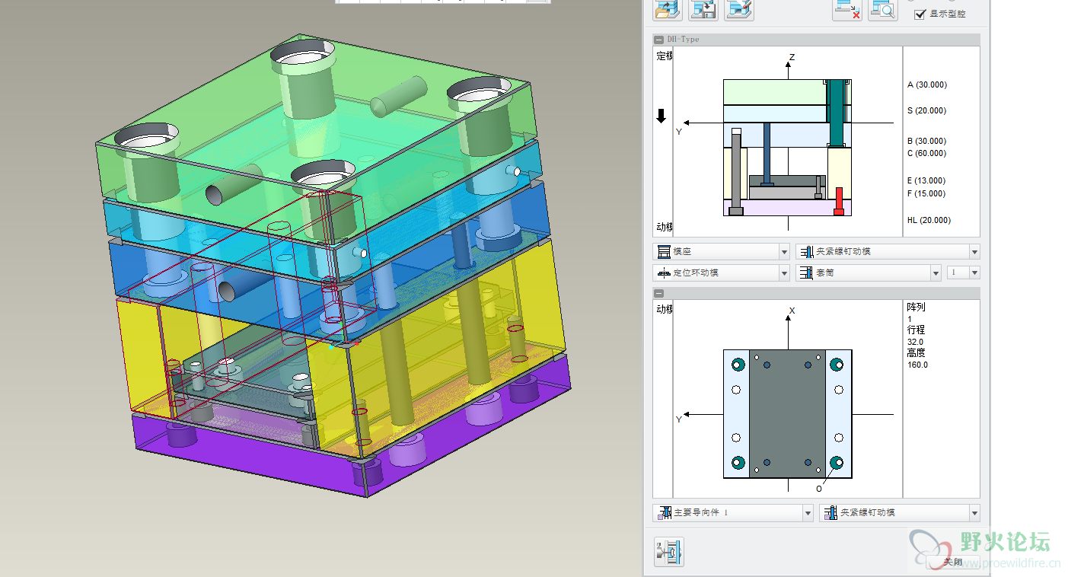
Task: Click the 关闭 button
Action: (953, 562)
